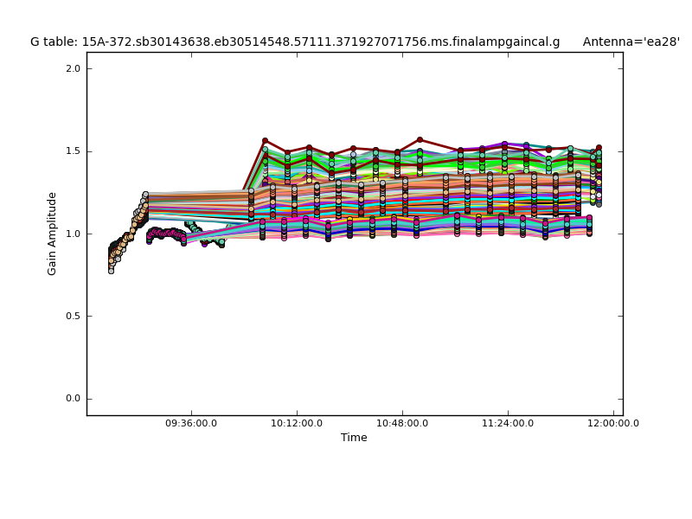The image size is (692, 519).
Task: Click the 10:12:00.0 time tick label
Action: tap(297, 424)
